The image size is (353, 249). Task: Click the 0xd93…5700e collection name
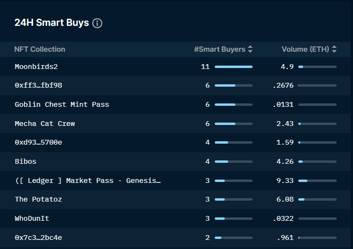(38, 142)
